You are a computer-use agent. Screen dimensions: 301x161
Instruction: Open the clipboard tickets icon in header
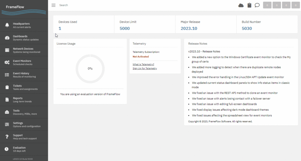[249, 5]
